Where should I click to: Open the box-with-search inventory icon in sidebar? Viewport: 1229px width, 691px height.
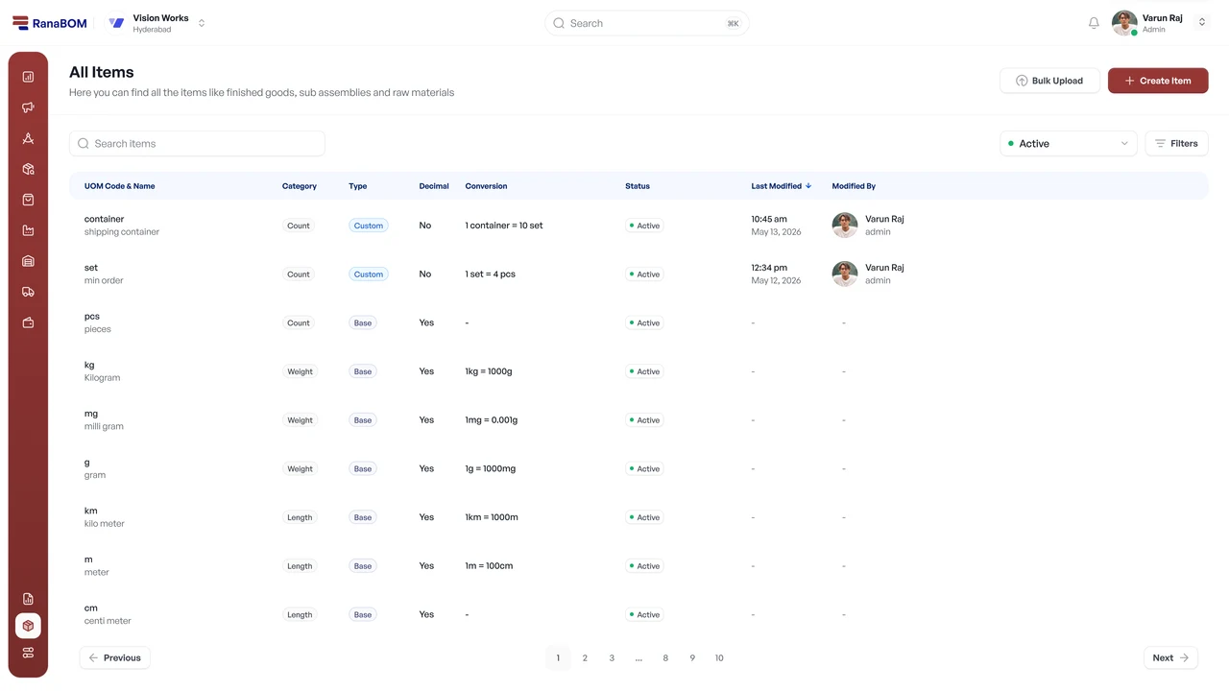point(28,169)
